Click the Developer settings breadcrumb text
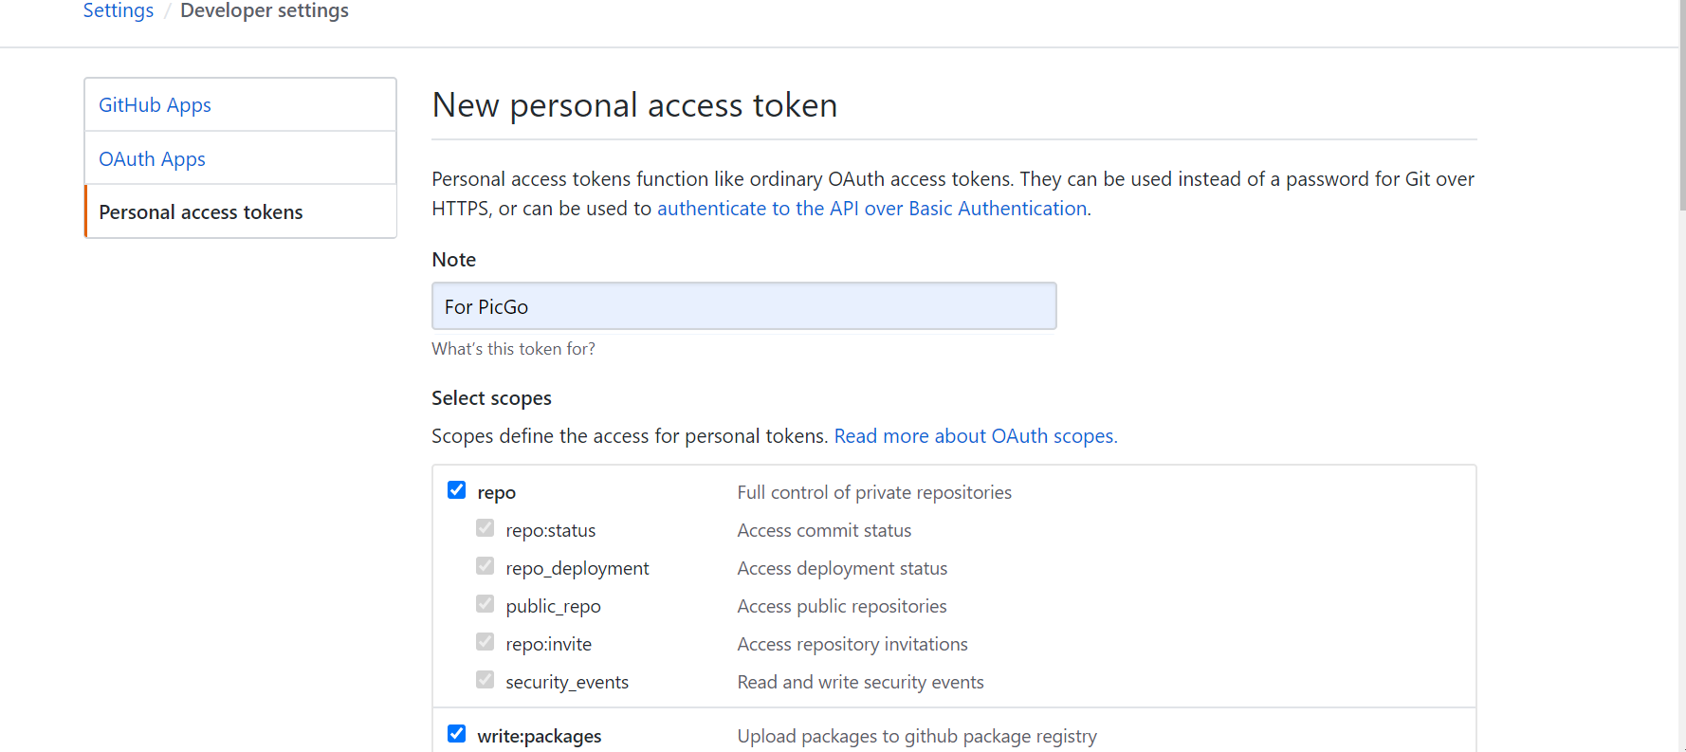The width and height of the screenshot is (1686, 752). 265,10
